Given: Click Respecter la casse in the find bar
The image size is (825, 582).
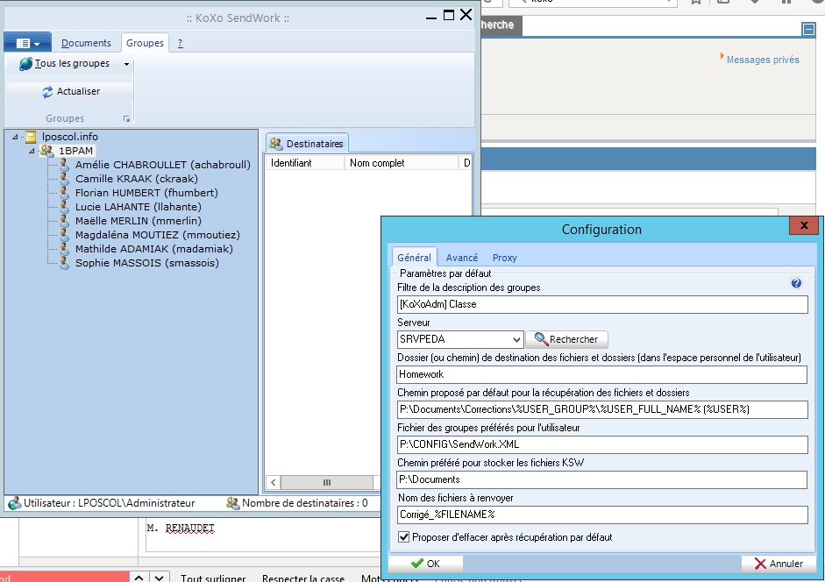Looking at the screenshot, I should coord(303,578).
